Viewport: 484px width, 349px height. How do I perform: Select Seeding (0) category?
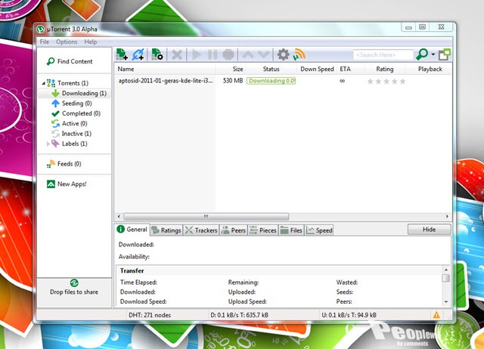72,103
